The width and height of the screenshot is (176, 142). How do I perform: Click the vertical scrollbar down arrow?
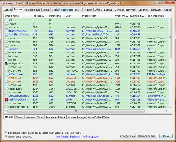click(x=170, y=107)
